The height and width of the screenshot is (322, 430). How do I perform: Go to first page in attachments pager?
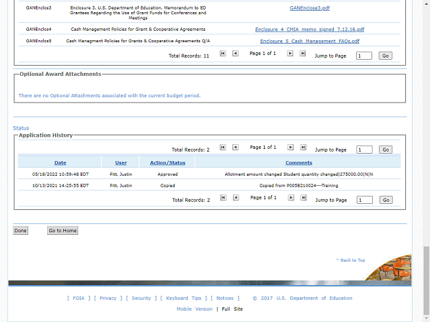pos(222,54)
